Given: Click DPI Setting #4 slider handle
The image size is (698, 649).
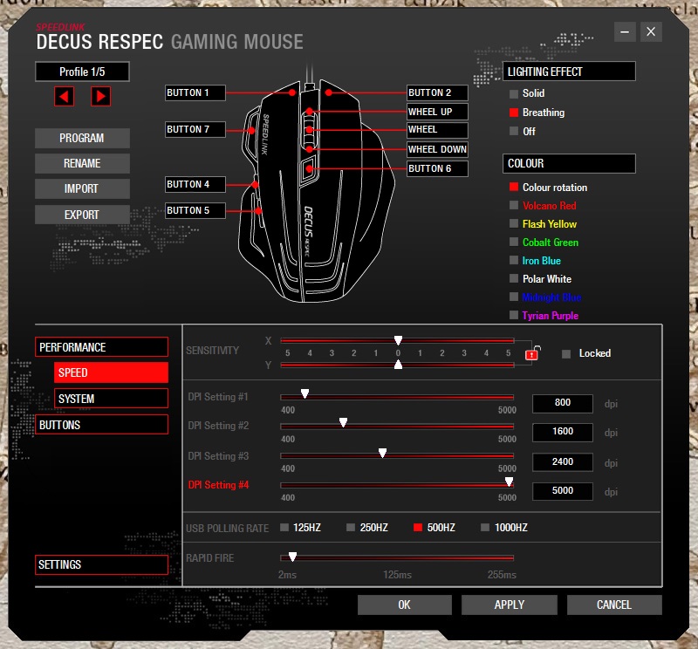Looking at the screenshot, I should 510,482.
